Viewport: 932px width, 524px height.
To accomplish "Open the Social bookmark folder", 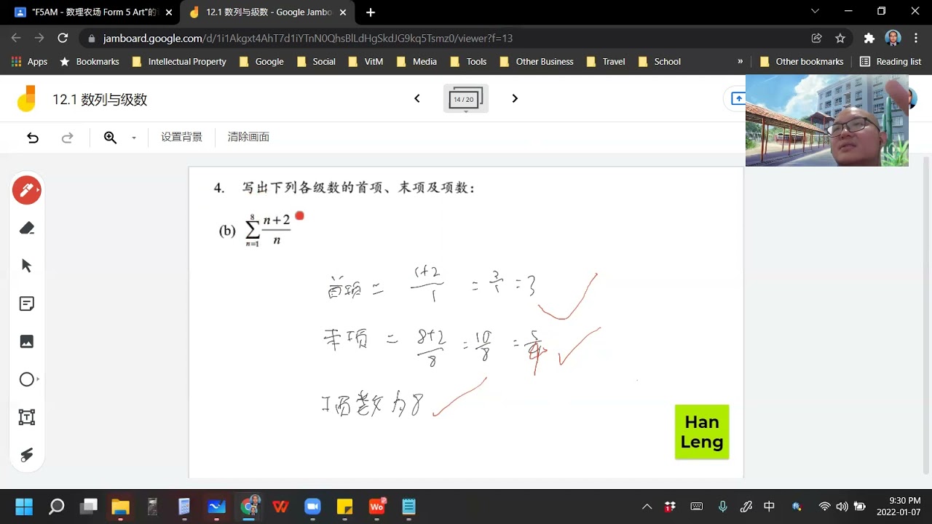I will tap(317, 62).
